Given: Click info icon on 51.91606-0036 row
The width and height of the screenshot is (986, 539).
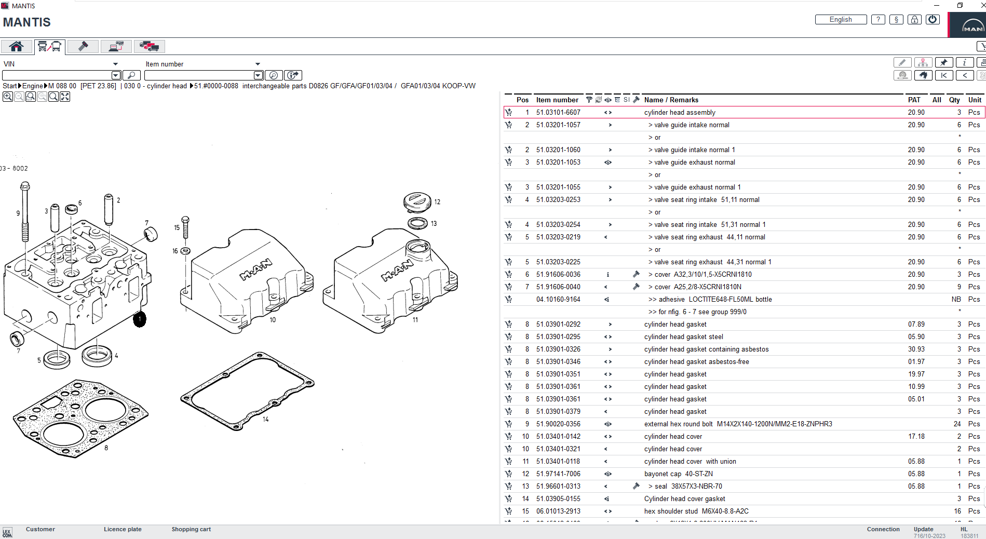Looking at the screenshot, I should point(608,274).
